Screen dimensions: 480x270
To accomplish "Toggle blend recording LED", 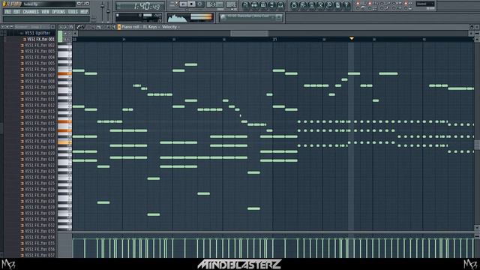I will point(382,3).
